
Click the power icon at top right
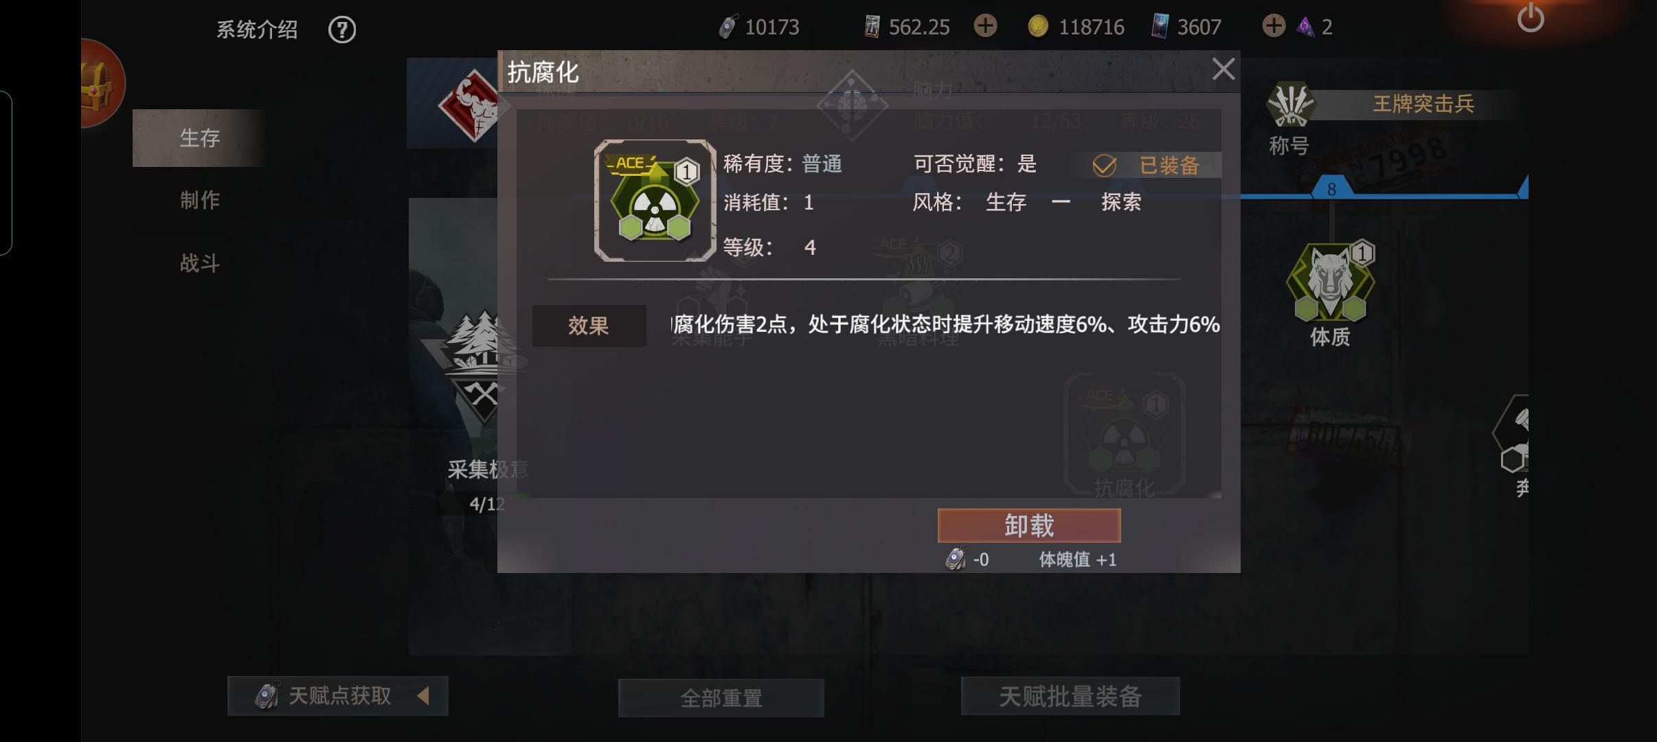pyautogui.click(x=1531, y=18)
